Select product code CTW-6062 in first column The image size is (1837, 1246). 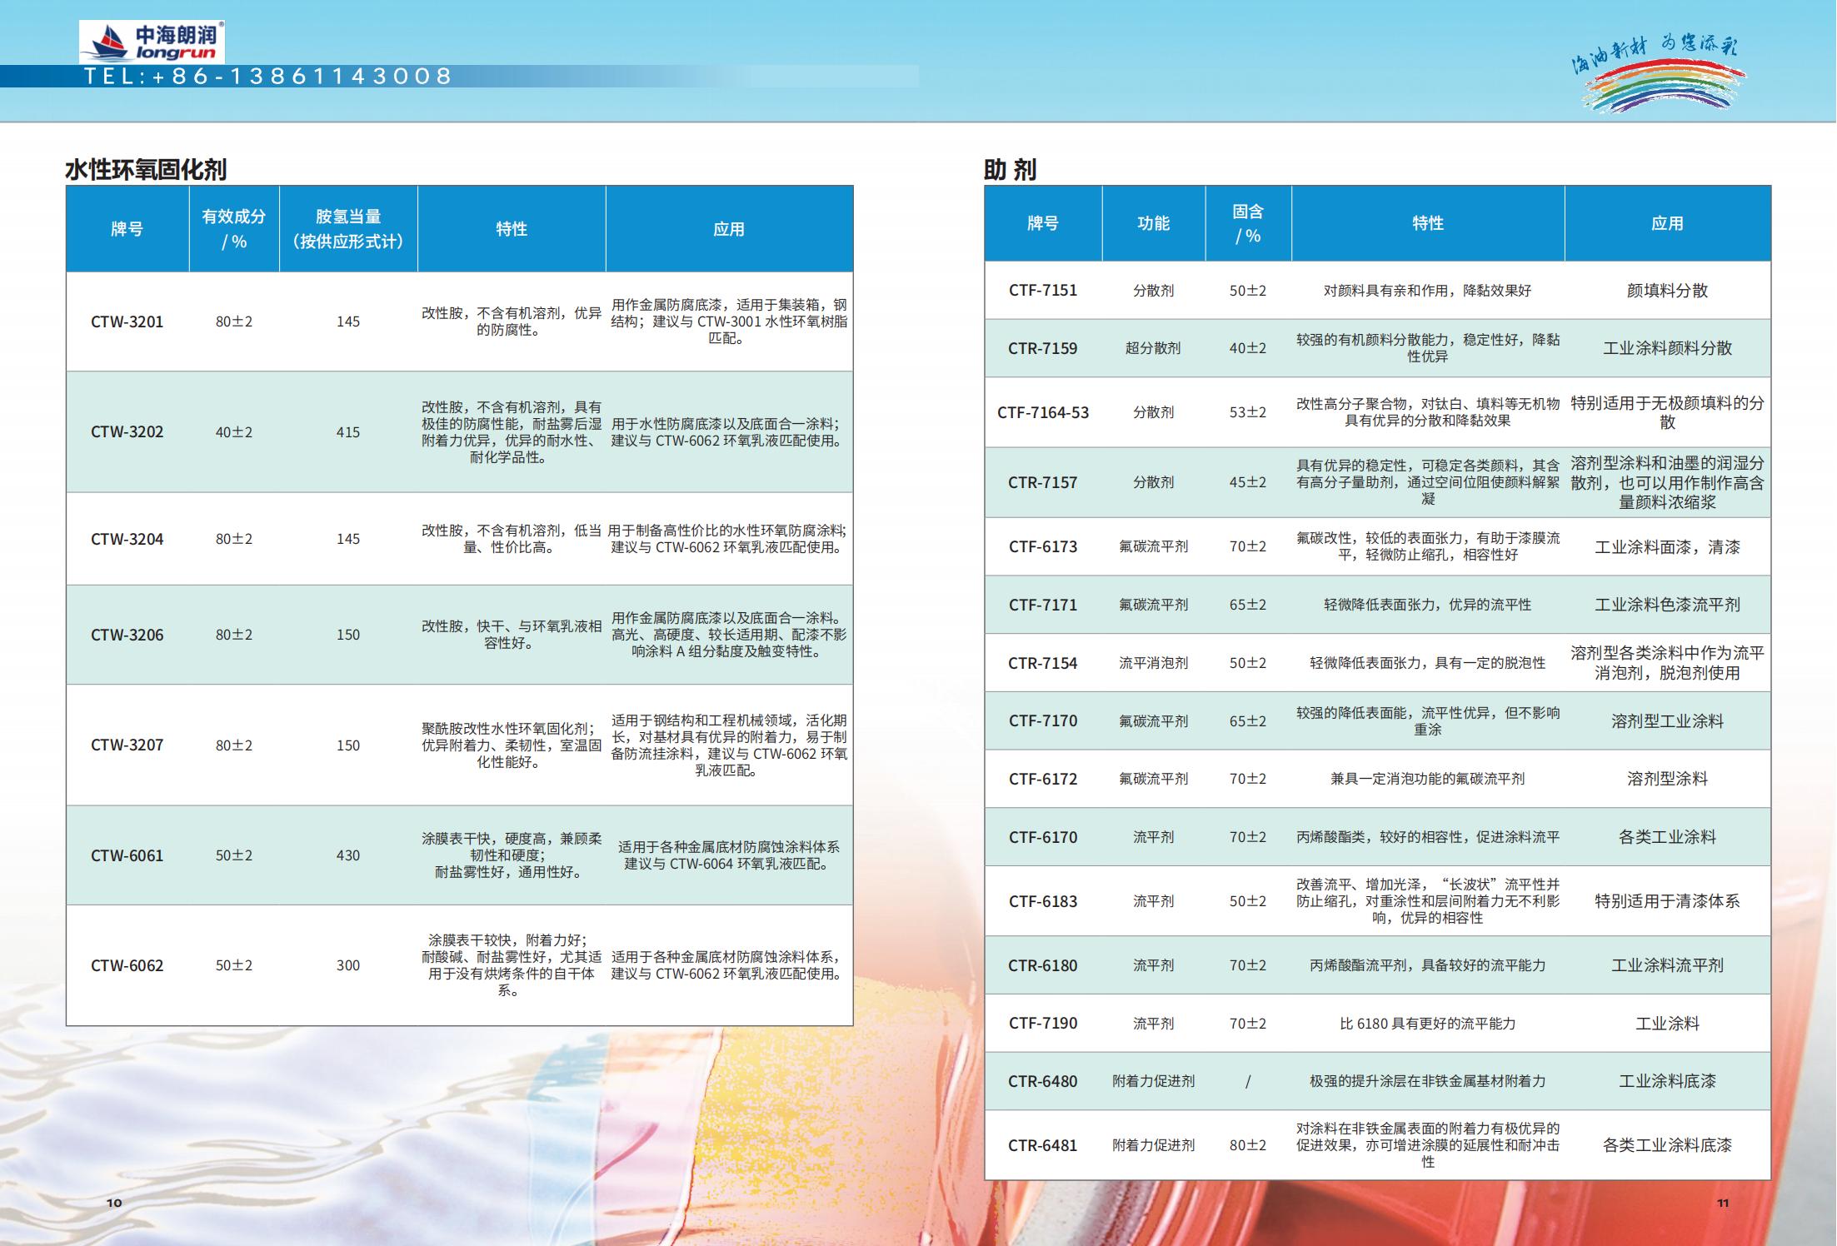pos(127,965)
